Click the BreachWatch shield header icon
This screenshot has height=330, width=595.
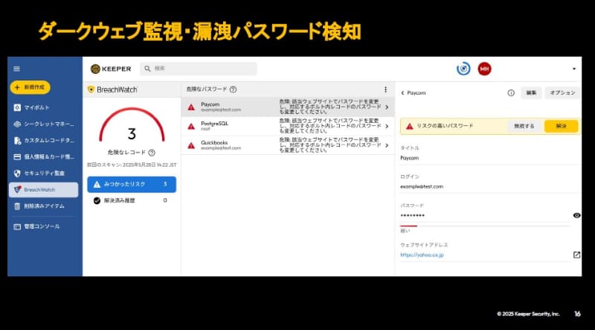(91, 89)
